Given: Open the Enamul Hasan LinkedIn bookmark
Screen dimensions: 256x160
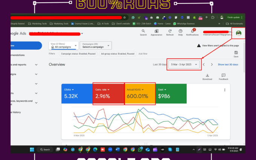Looking at the screenshot, I should (x=83, y=24).
